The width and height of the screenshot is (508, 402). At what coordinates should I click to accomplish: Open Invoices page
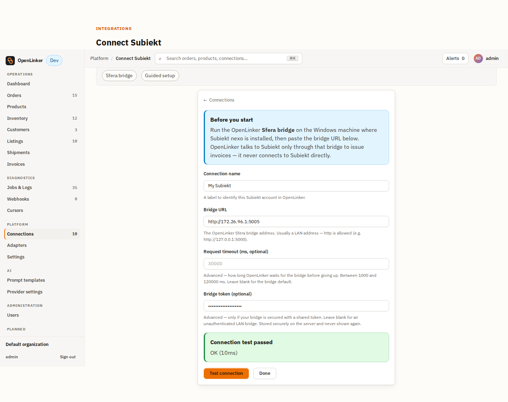(x=42, y=164)
